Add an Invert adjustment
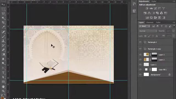Screen dimensions: 176x99 point(147,18)
